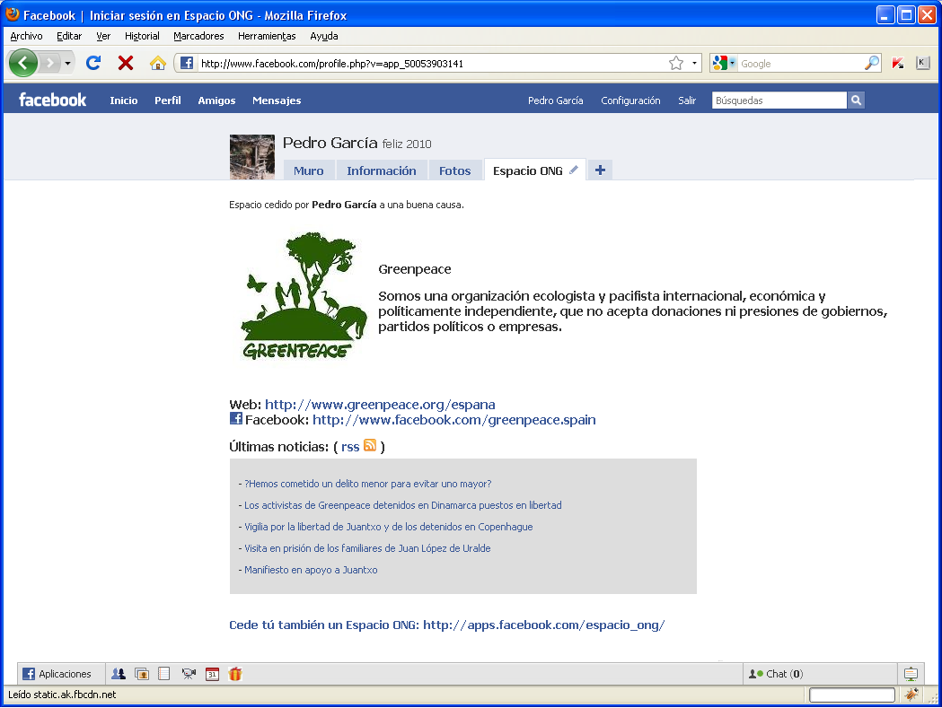Click the facebook logo in the blue bar
The height and width of the screenshot is (708, 942).
[52, 100]
